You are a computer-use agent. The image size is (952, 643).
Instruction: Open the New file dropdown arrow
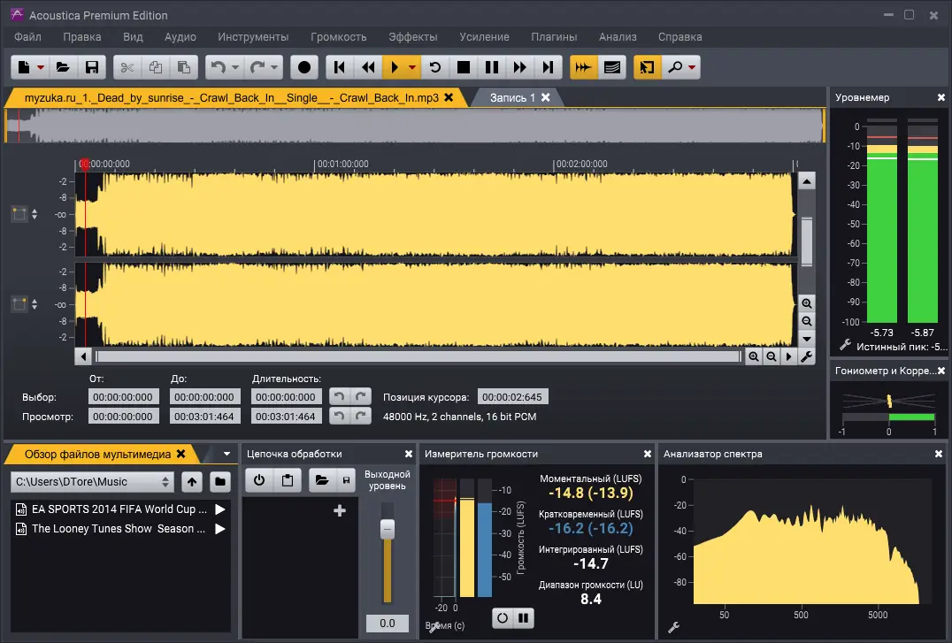click(41, 67)
